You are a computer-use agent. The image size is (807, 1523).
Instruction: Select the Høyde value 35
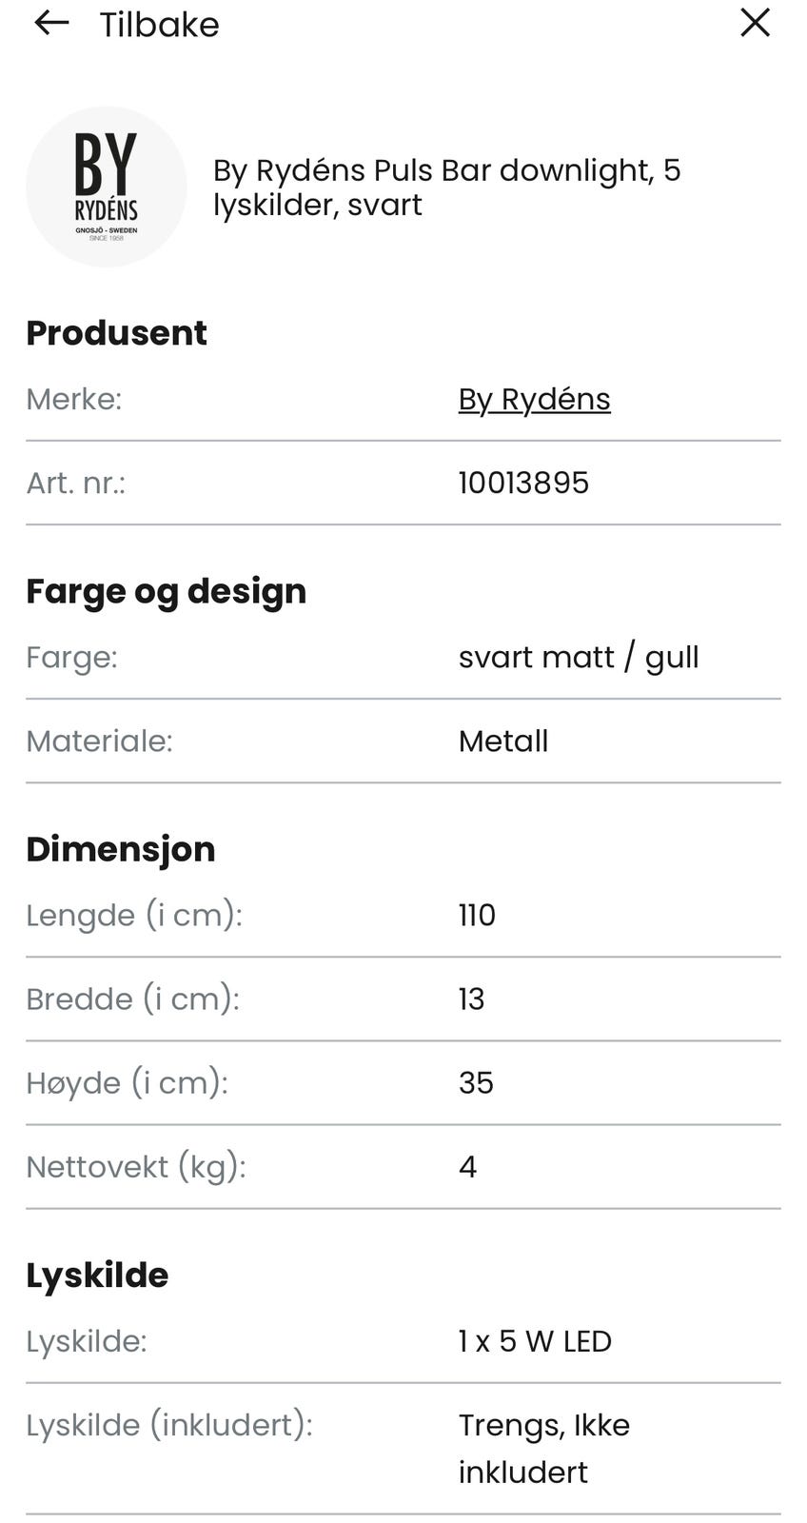coord(476,1082)
